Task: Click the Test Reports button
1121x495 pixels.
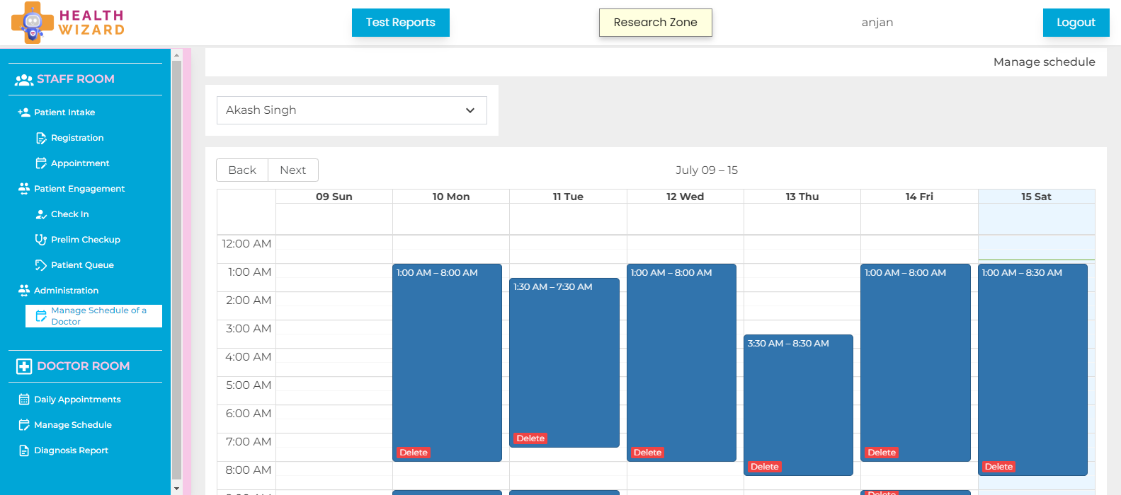Action: [x=400, y=23]
